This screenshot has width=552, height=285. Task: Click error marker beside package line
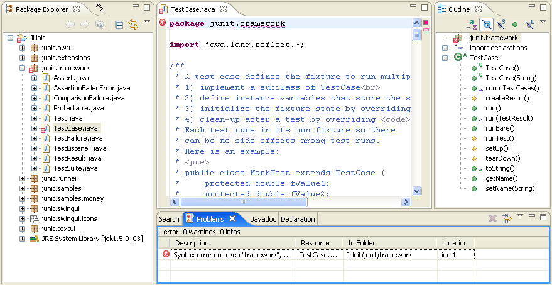point(162,23)
